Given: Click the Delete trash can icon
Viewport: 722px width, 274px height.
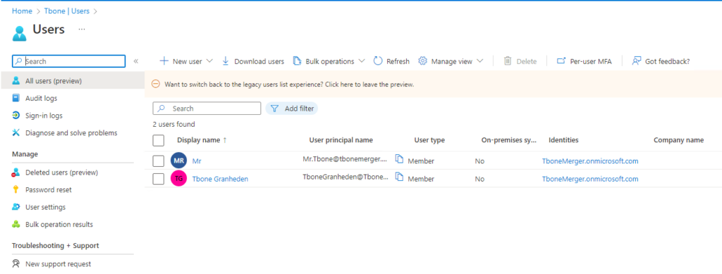Looking at the screenshot, I should pos(508,61).
